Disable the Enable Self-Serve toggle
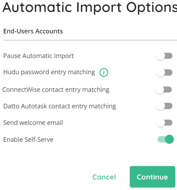This screenshot has height=190, width=177. pyautogui.click(x=166, y=139)
